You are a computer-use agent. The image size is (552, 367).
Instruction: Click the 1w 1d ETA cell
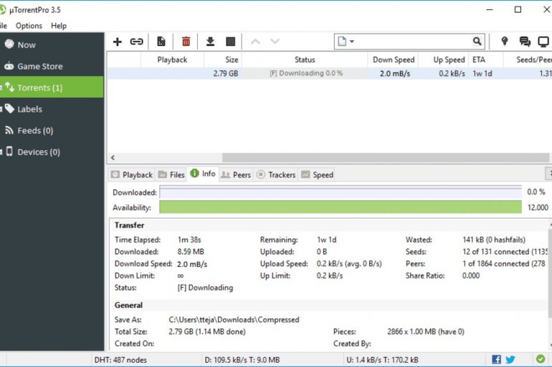(x=482, y=74)
